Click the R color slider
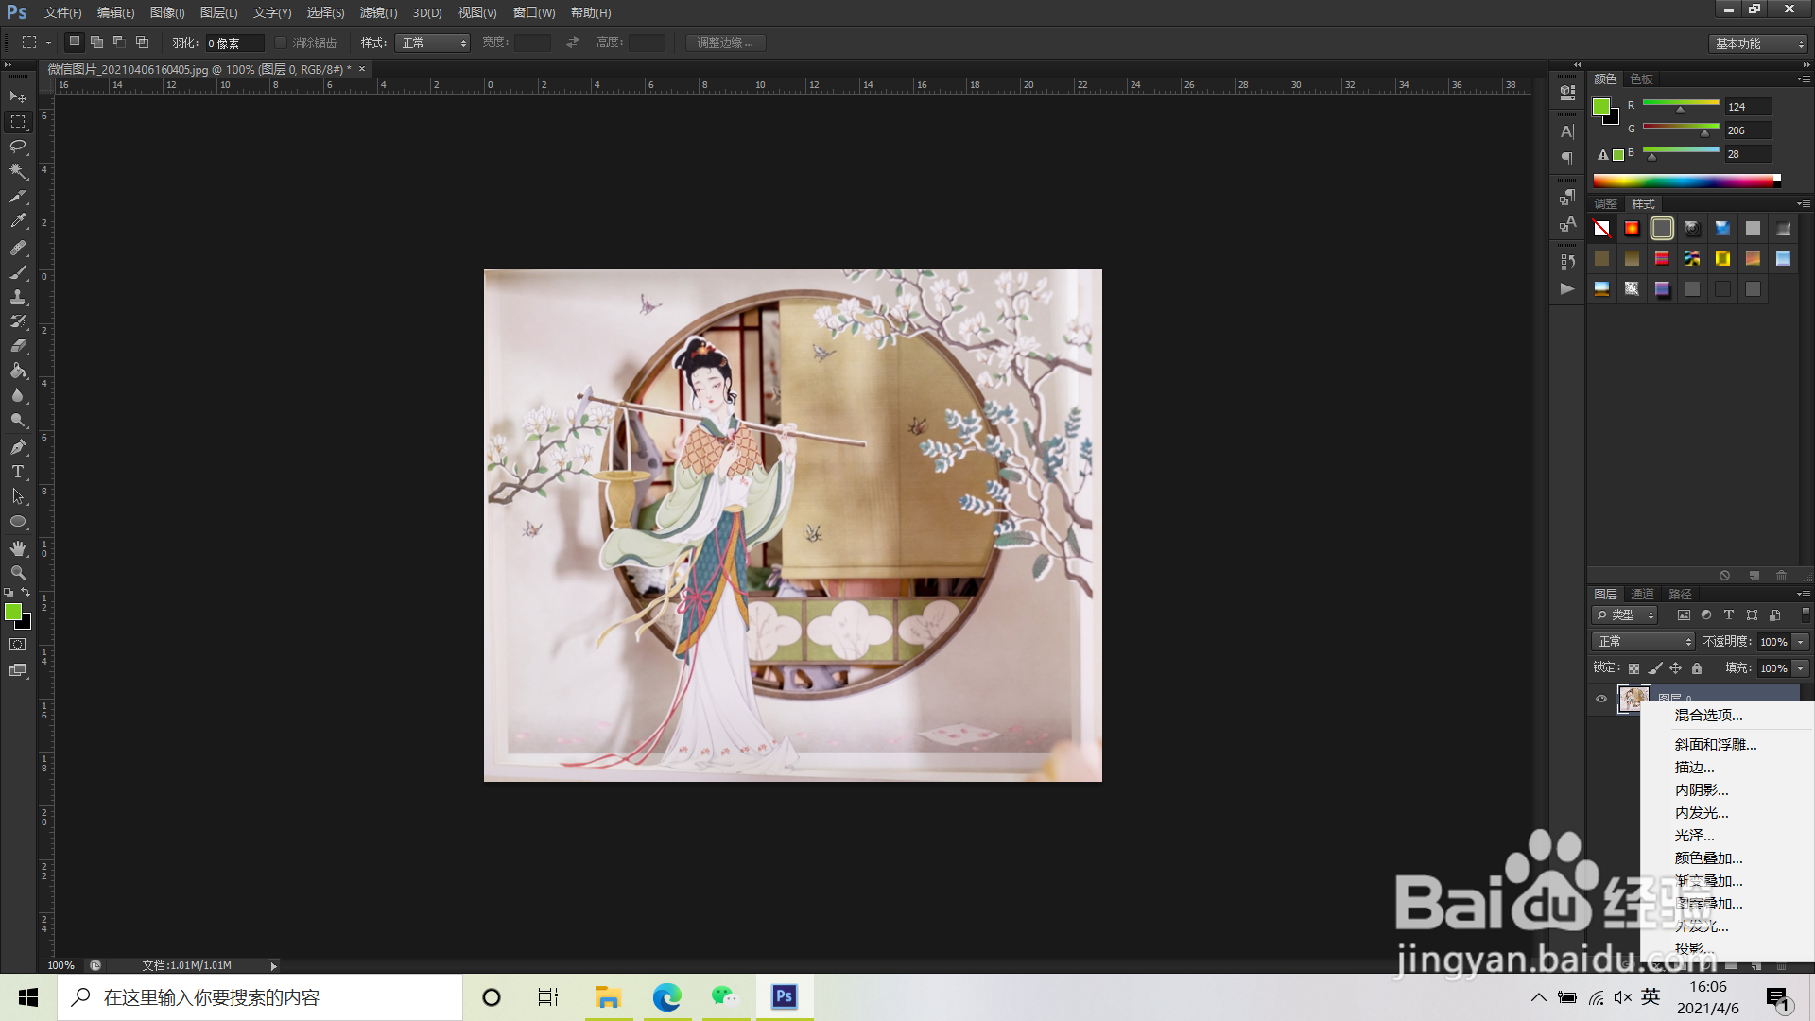1815x1021 pixels. (1681, 106)
